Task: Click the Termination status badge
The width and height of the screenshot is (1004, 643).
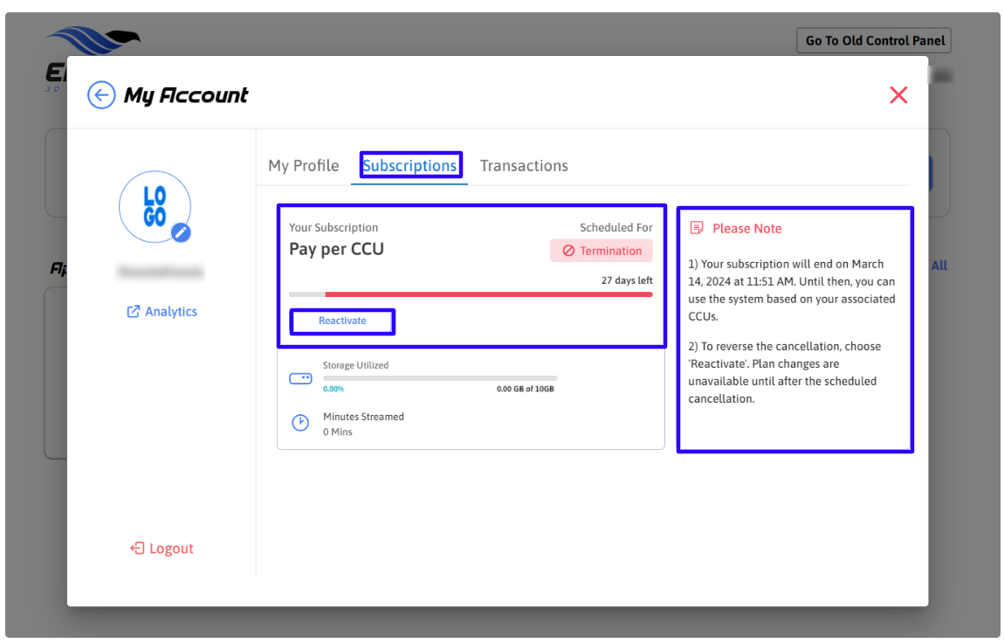Action: tap(602, 251)
